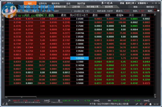This screenshot has height=107, width=162.
Task: Click the put change value -0.0149
Action: [x=110, y=83]
